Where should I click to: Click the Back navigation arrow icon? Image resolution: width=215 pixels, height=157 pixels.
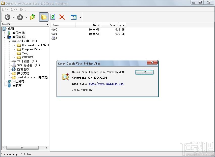pyautogui.click(x=8, y=17)
